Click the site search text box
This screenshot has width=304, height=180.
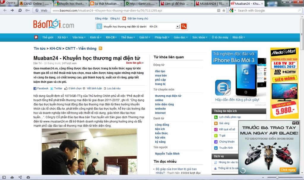139,26
